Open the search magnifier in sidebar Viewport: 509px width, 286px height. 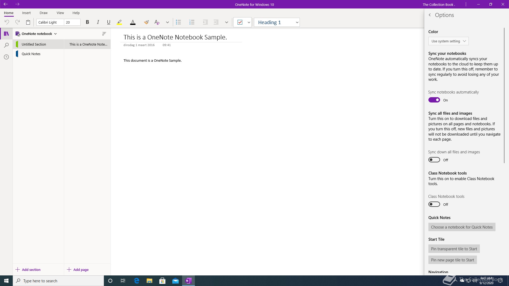tap(6, 45)
